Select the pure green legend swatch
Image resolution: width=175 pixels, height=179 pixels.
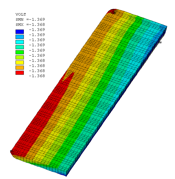(20, 52)
